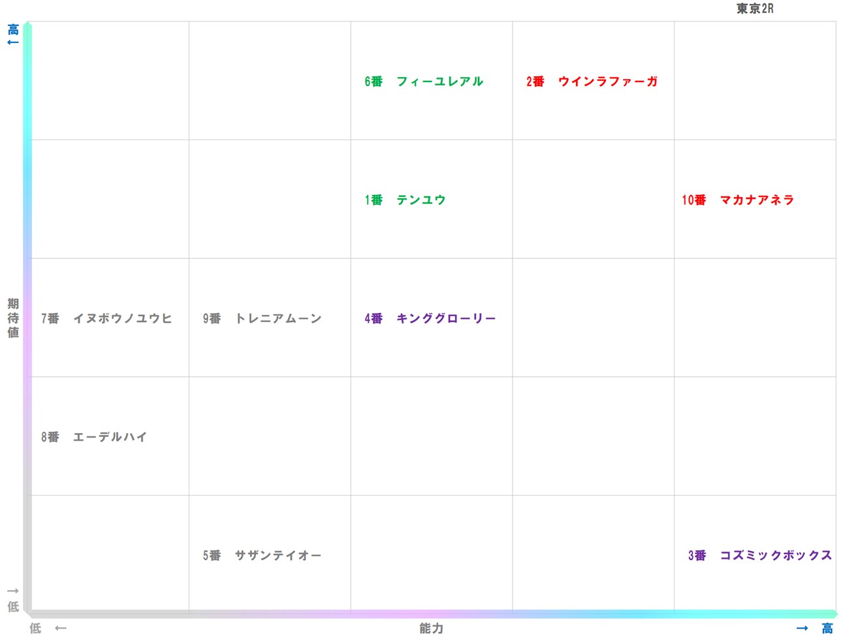
Task: Choose the 5番 サザンテイオー entry
Action: 262,556
